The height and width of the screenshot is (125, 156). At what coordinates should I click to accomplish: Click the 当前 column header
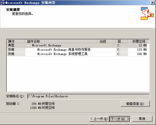(x=107, y=41)
